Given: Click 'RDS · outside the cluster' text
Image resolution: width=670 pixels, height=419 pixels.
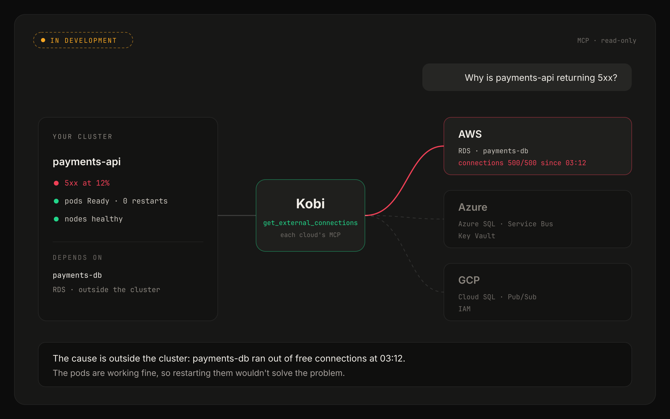Looking at the screenshot, I should (x=106, y=290).
